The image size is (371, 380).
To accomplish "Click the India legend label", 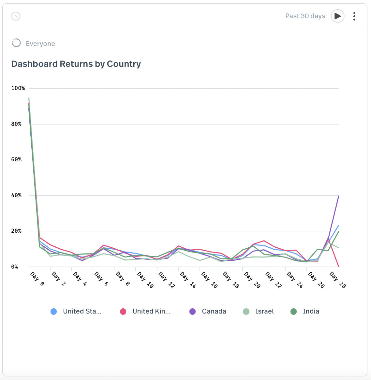I will (x=311, y=311).
